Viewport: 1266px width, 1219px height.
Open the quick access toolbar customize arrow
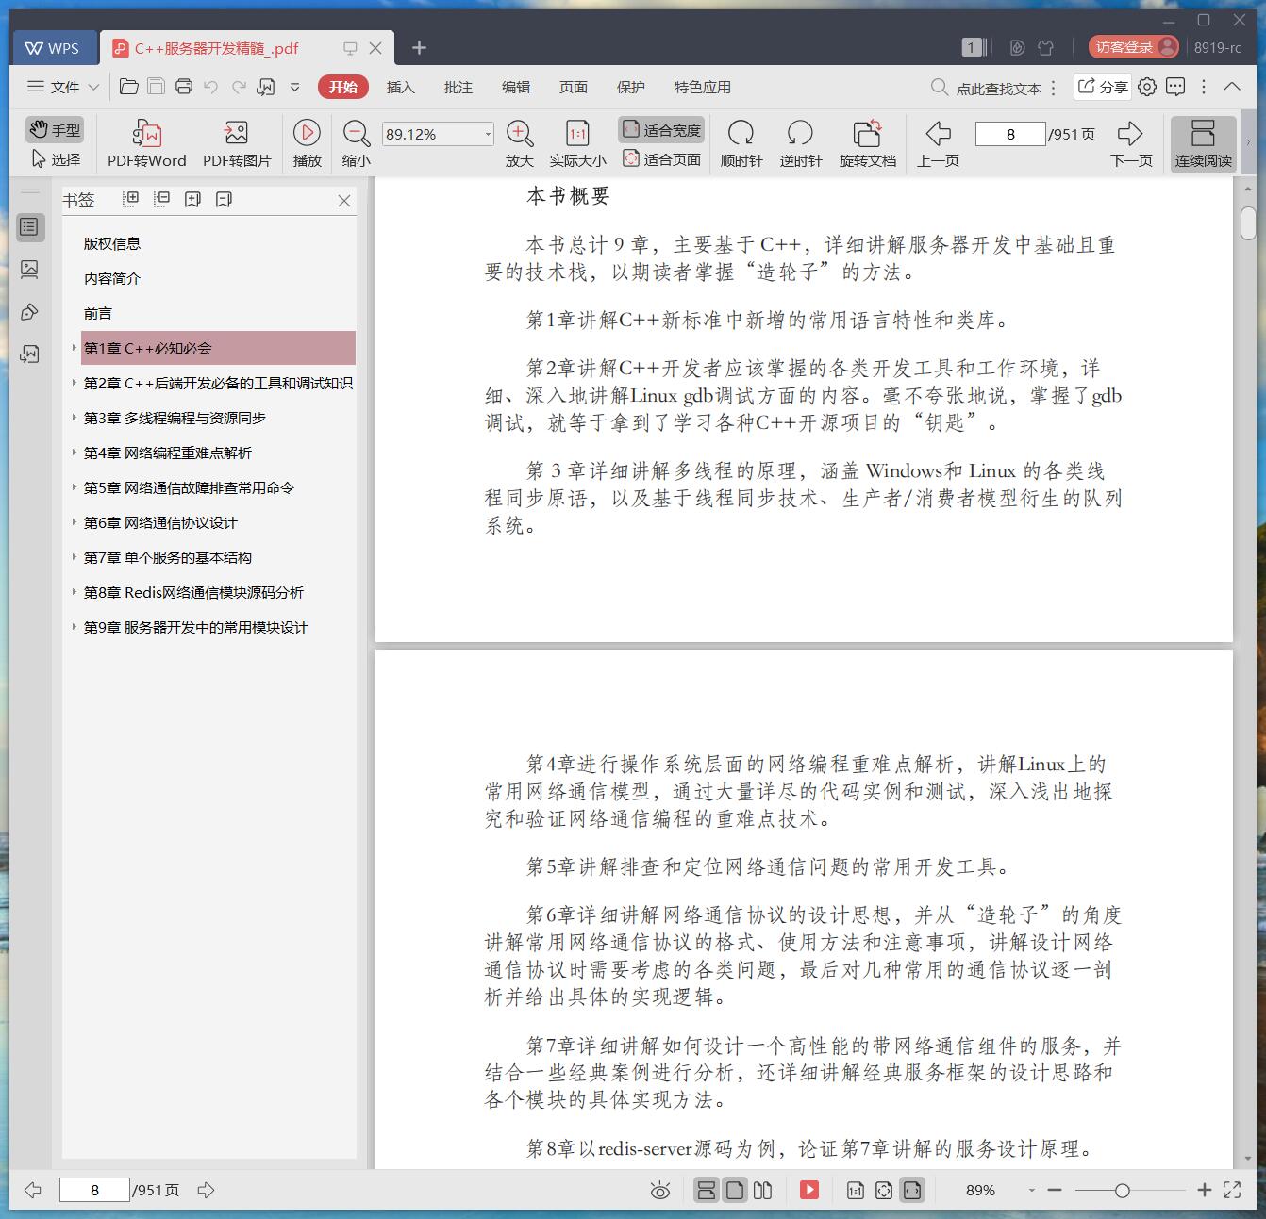click(x=294, y=87)
